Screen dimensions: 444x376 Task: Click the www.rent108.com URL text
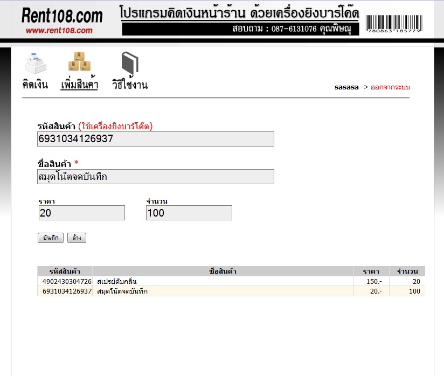pyautogui.click(x=59, y=31)
